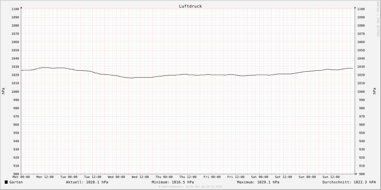The image size is (381, 190).
Task: Click the 1050 tick label on left axis
Action: click(x=15, y=50)
